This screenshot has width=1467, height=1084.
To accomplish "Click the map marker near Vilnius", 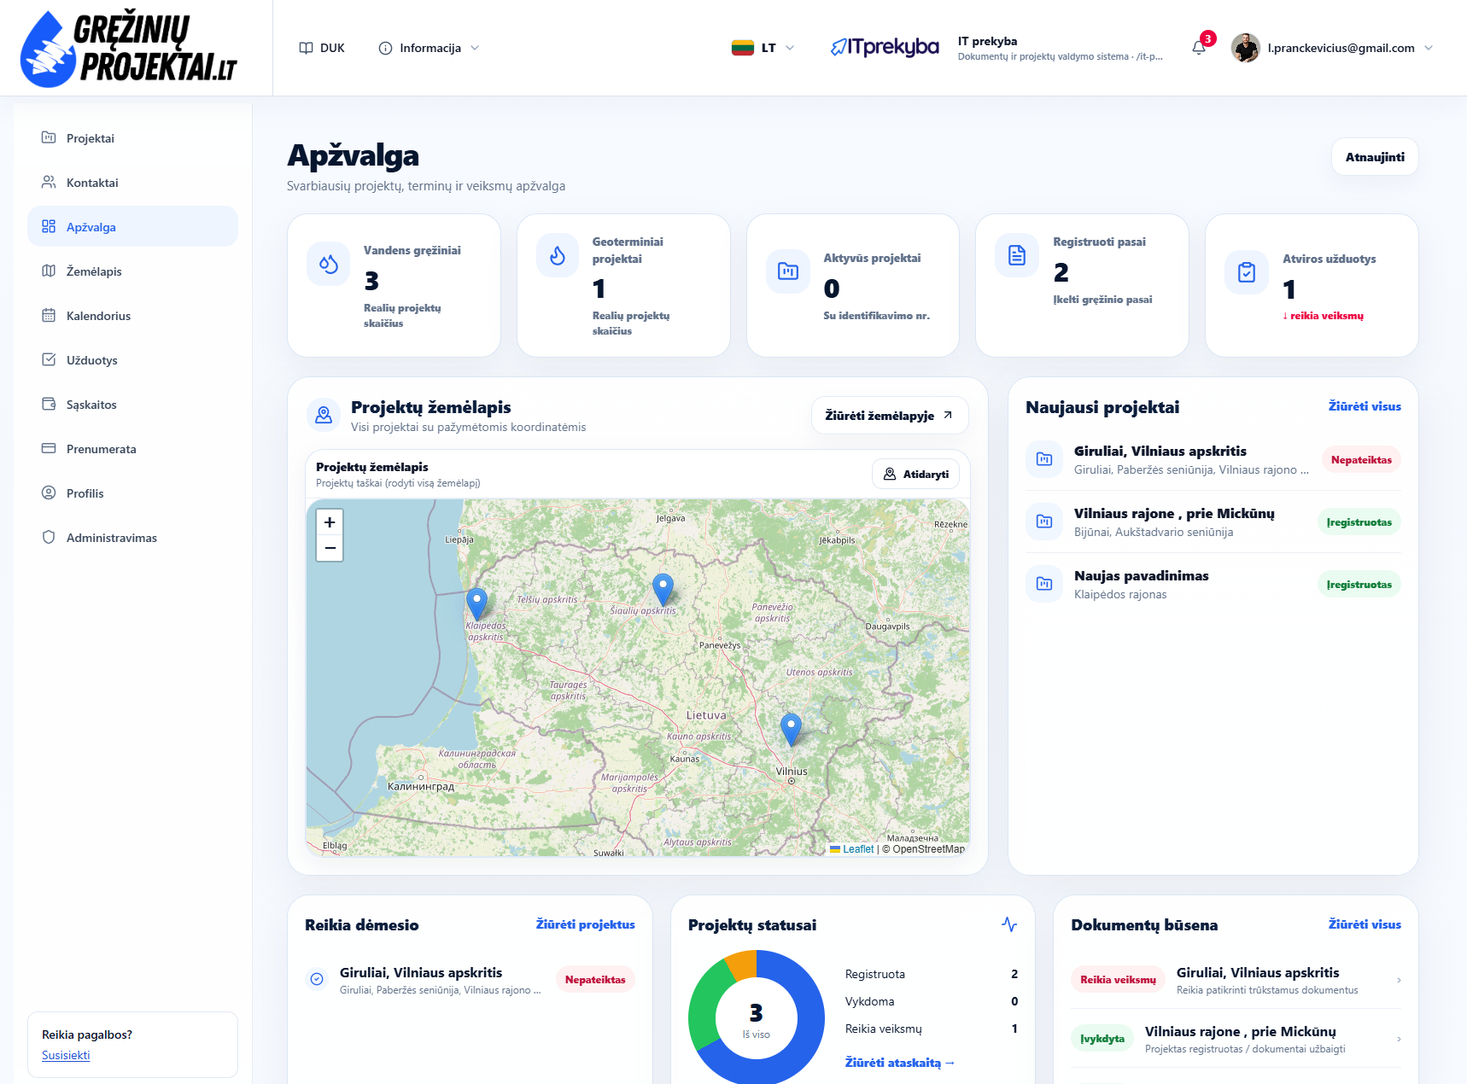I will coord(791,730).
